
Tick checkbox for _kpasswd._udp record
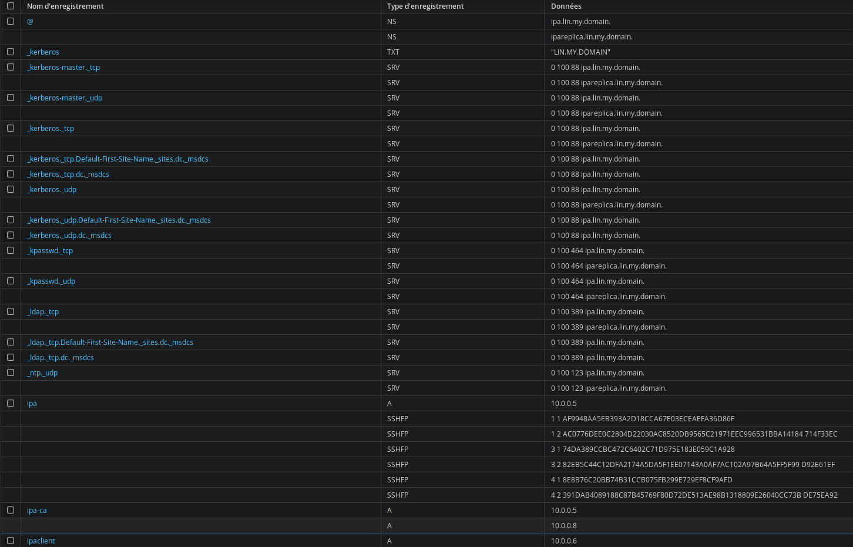tap(11, 281)
